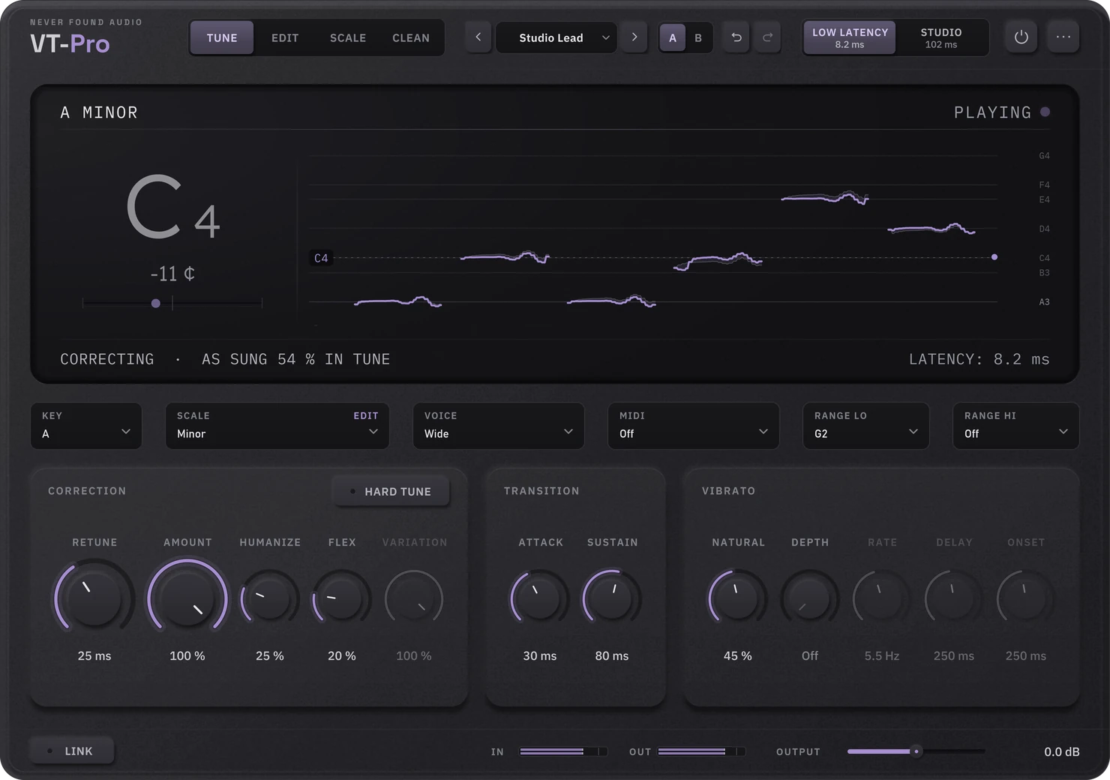Switch to the Scale tab

click(x=348, y=37)
